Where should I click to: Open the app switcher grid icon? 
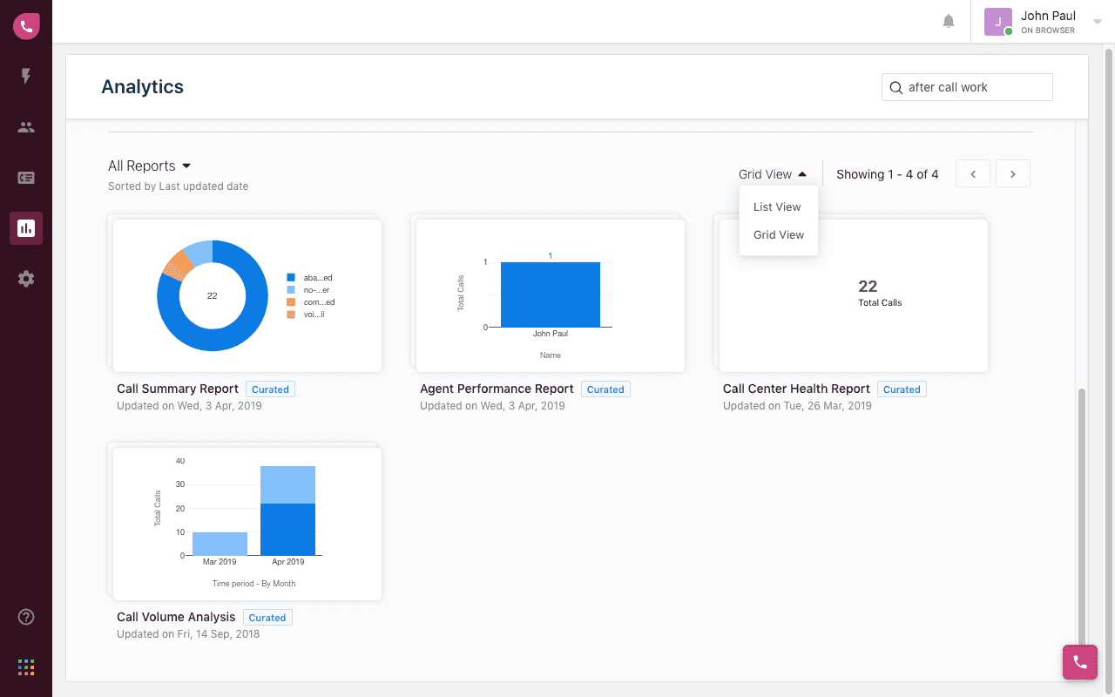pyautogui.click(x=26, y=667)
